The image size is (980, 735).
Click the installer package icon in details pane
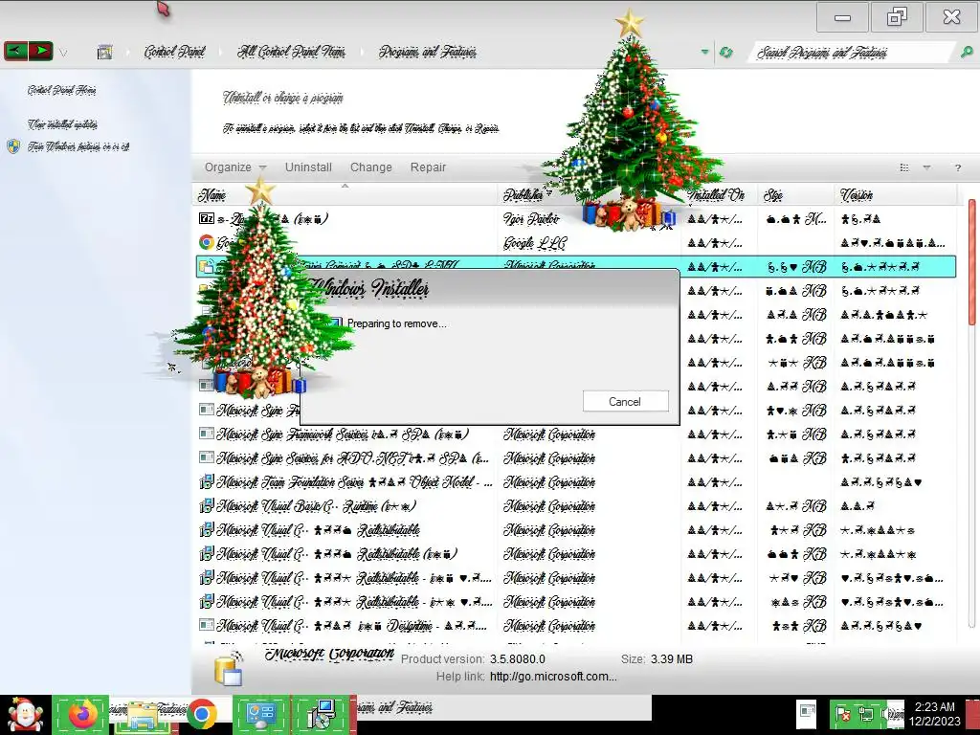tap(228, 669)
